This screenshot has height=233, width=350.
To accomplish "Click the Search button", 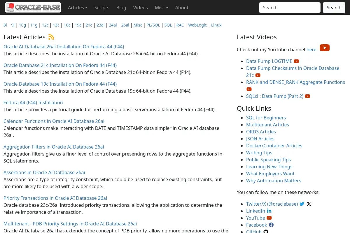I will pyautogui.click(x=334, y=8).
